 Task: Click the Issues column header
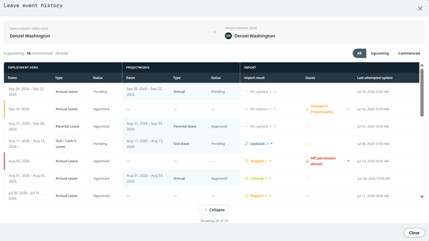pyautogui.click(x=310, y=78)
